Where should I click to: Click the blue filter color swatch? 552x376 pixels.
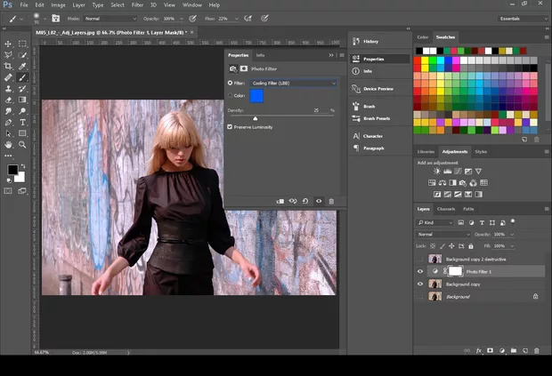[256, 95]
